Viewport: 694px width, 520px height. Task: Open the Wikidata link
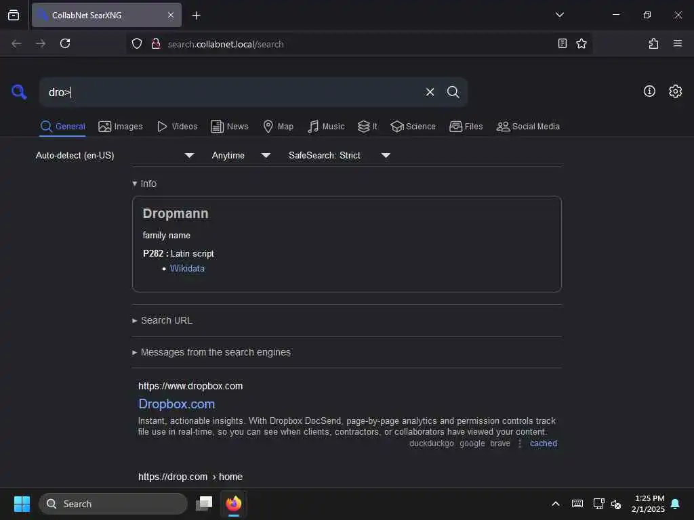[x=187, y=268]
